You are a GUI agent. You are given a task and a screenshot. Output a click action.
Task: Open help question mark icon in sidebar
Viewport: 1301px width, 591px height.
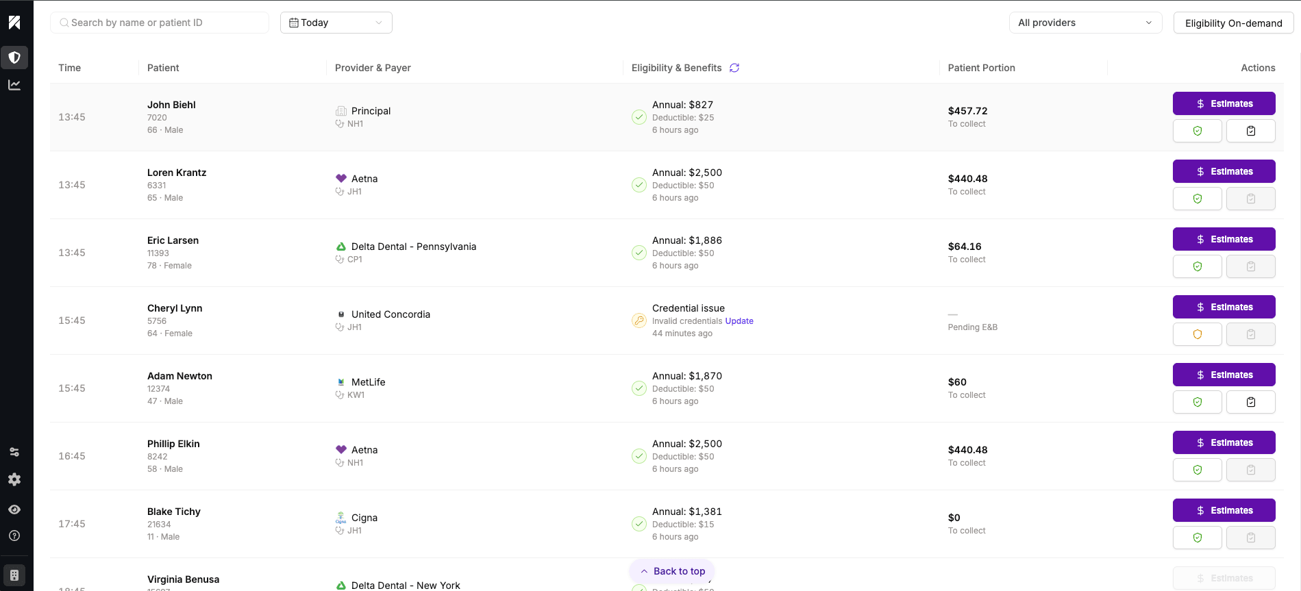click(14, 536)
